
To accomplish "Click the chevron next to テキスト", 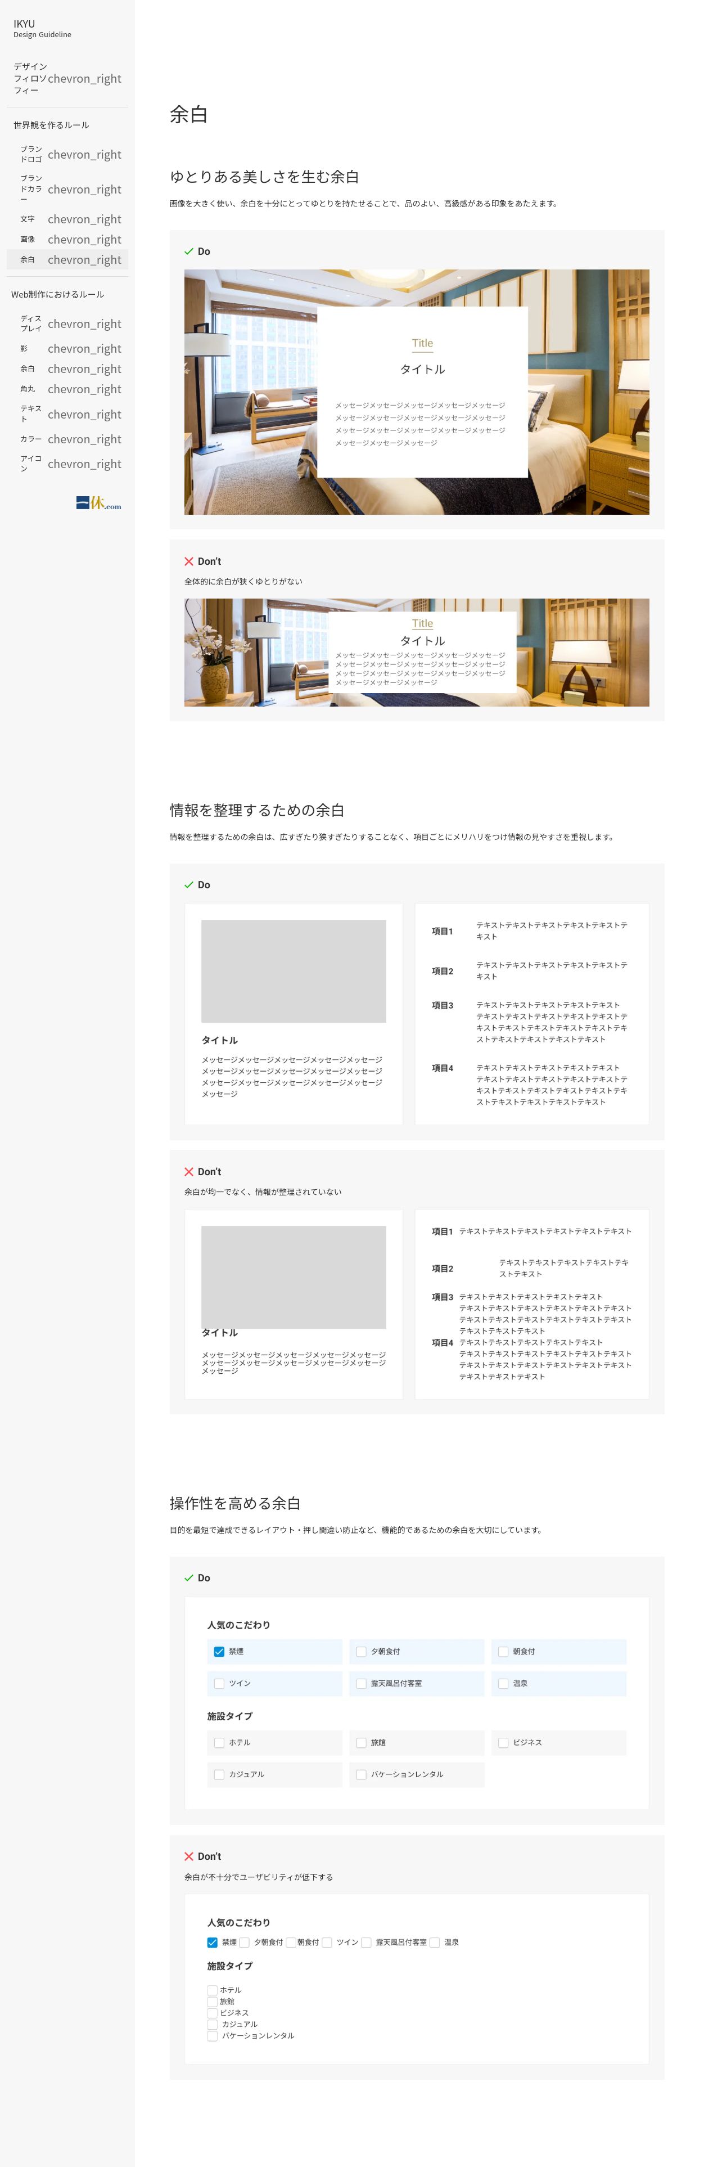I will [85, 414].
